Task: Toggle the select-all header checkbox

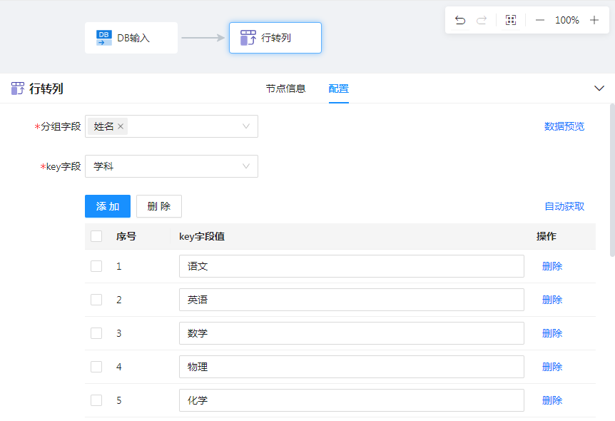Action: pos(96,236)
